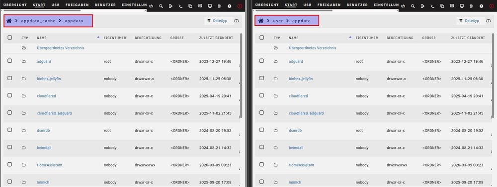Screen dimensions: 497x187
Task: Click the logout icon in left pane header
Action: [x=170, y=6]
